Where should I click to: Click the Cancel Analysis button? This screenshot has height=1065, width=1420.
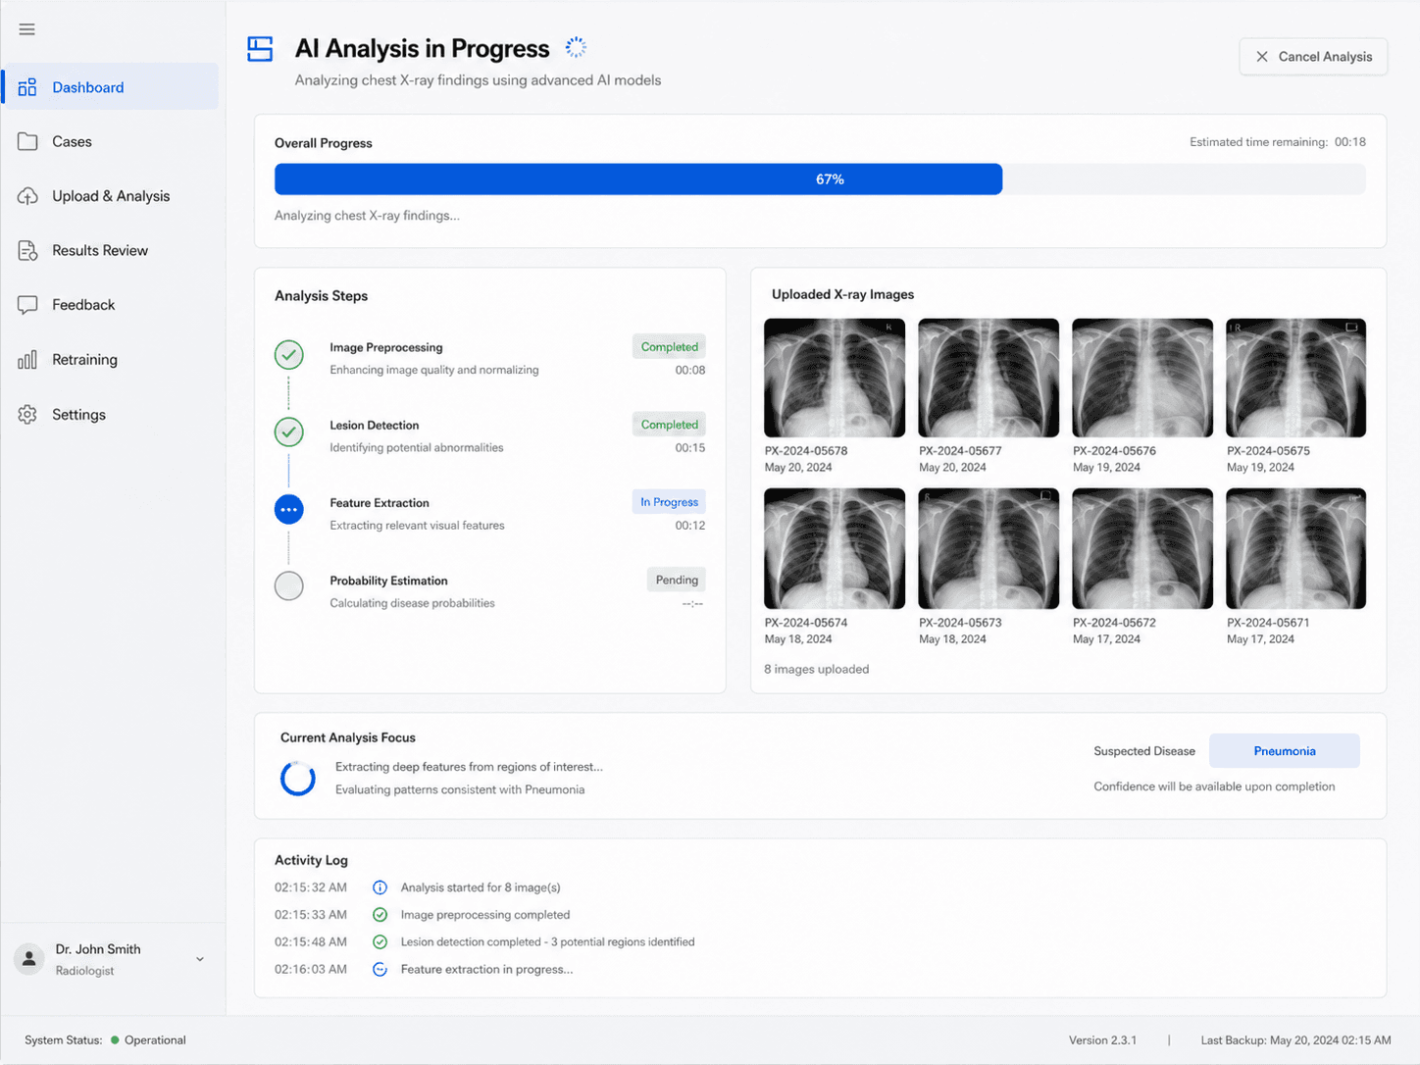[1313, 57]
